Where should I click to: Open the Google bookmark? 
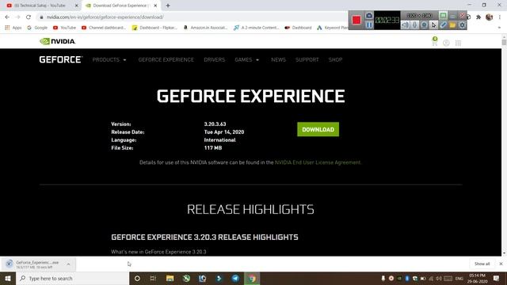(37, 28)
